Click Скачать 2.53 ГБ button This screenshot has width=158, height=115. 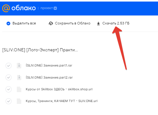point(113,23)
